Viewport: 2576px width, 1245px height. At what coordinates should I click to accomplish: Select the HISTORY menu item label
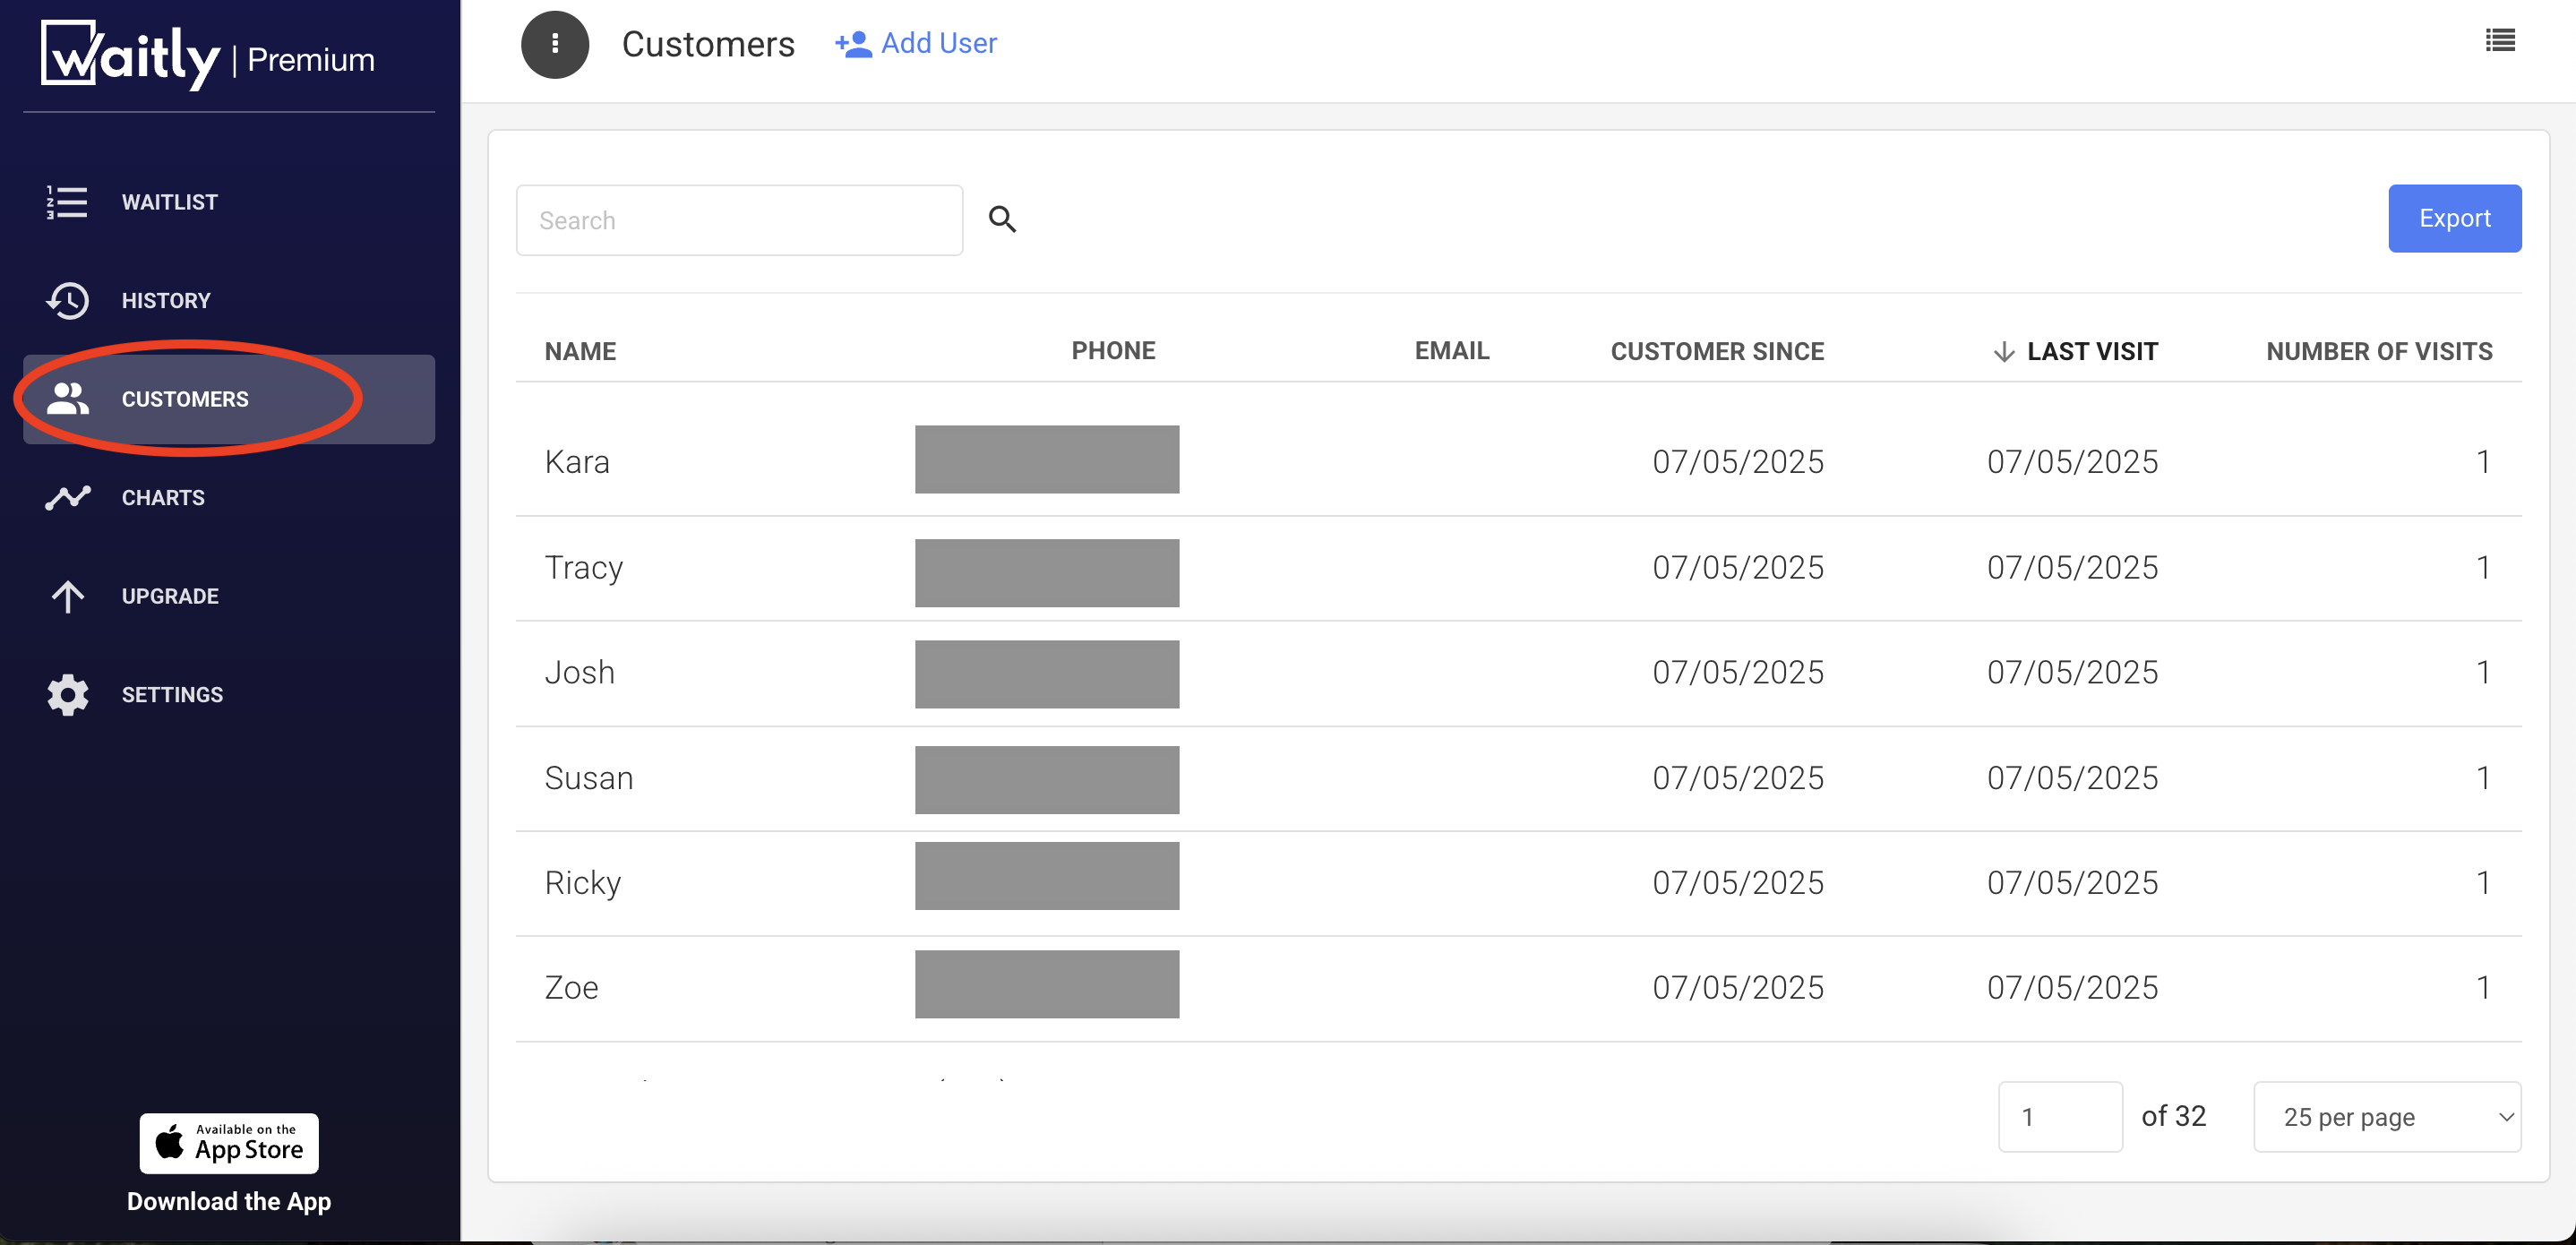[166, 300]
